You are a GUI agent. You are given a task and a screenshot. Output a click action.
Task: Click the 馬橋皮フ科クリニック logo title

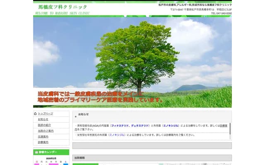coord(63,7)
